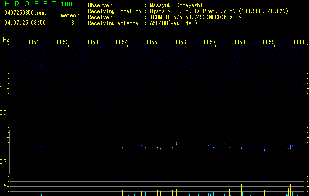Screen dimensions: 309x196
Task: Click the 0858 time marker
Action: click(239, 42)
